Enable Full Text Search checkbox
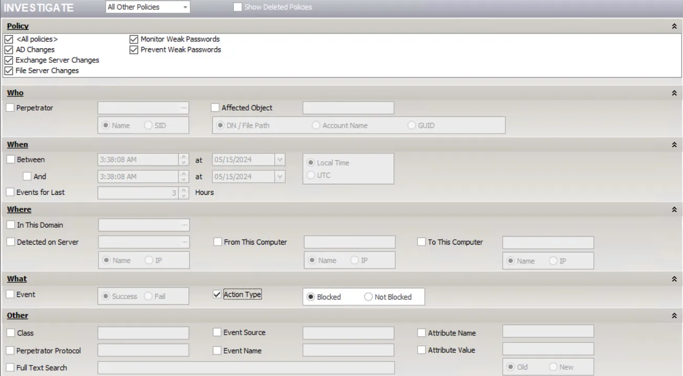The height and width of the screenshot is (376, 683). click(11, 368)
